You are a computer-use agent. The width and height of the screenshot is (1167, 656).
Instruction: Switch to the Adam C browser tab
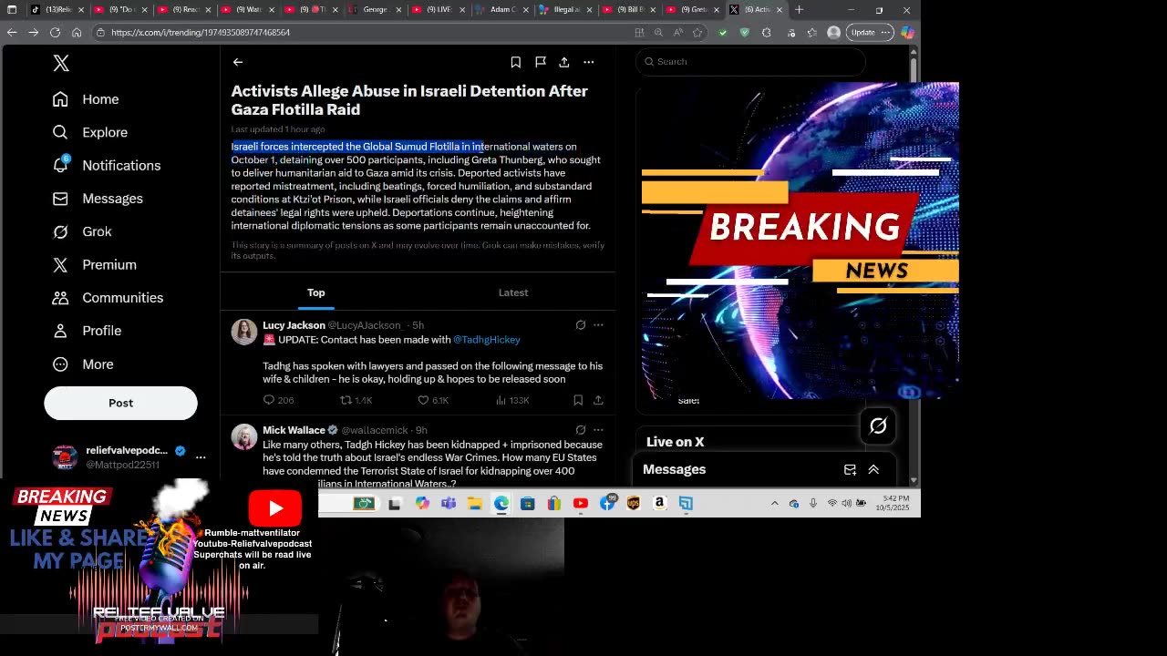[501, 10]
